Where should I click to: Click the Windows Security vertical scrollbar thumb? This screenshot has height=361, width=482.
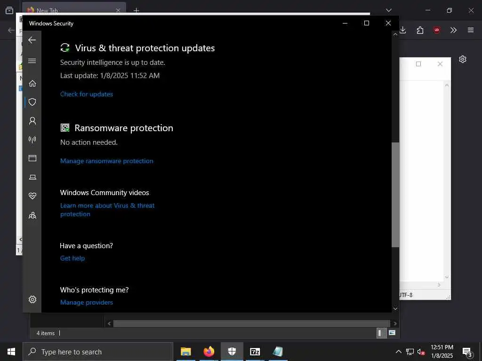[395, 195]
